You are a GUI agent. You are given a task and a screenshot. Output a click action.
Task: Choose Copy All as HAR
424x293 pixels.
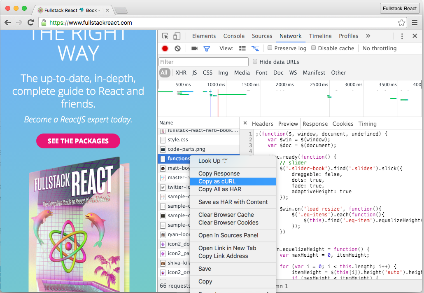(233, 189)
